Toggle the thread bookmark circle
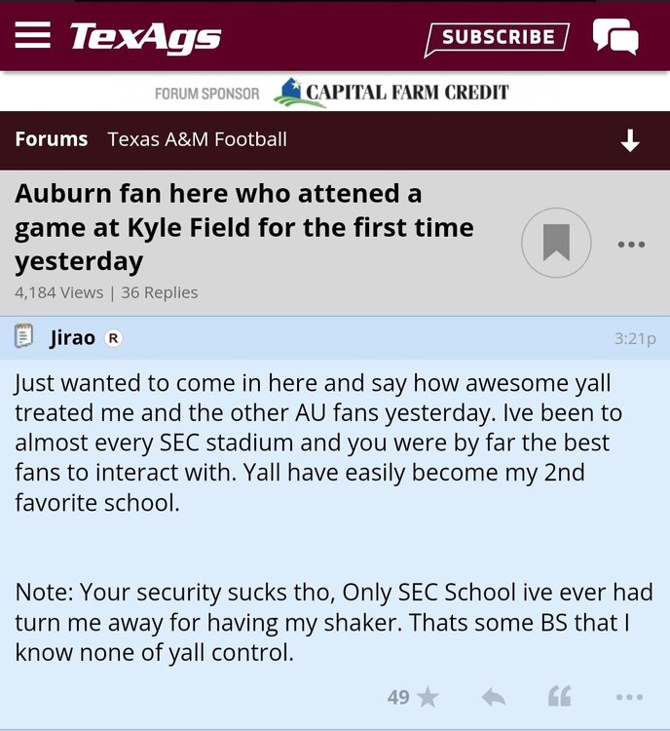670x731 pixels. point(556,243)
